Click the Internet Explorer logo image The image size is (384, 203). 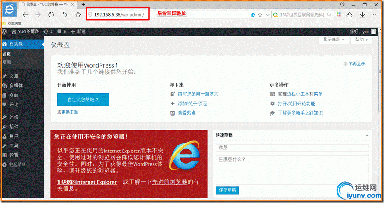pyautogui.click(x=185, y=156)
